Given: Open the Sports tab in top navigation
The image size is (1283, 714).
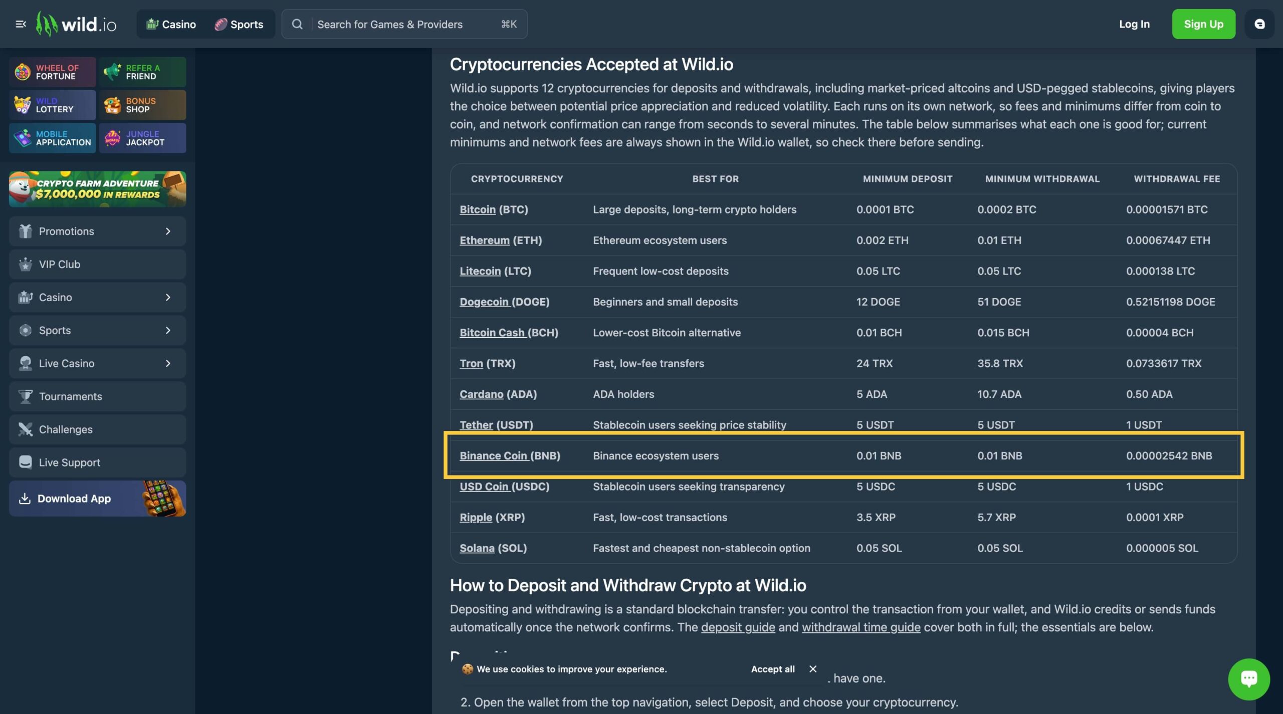Looking at the screenshot, I should click(x=239, y=24).
